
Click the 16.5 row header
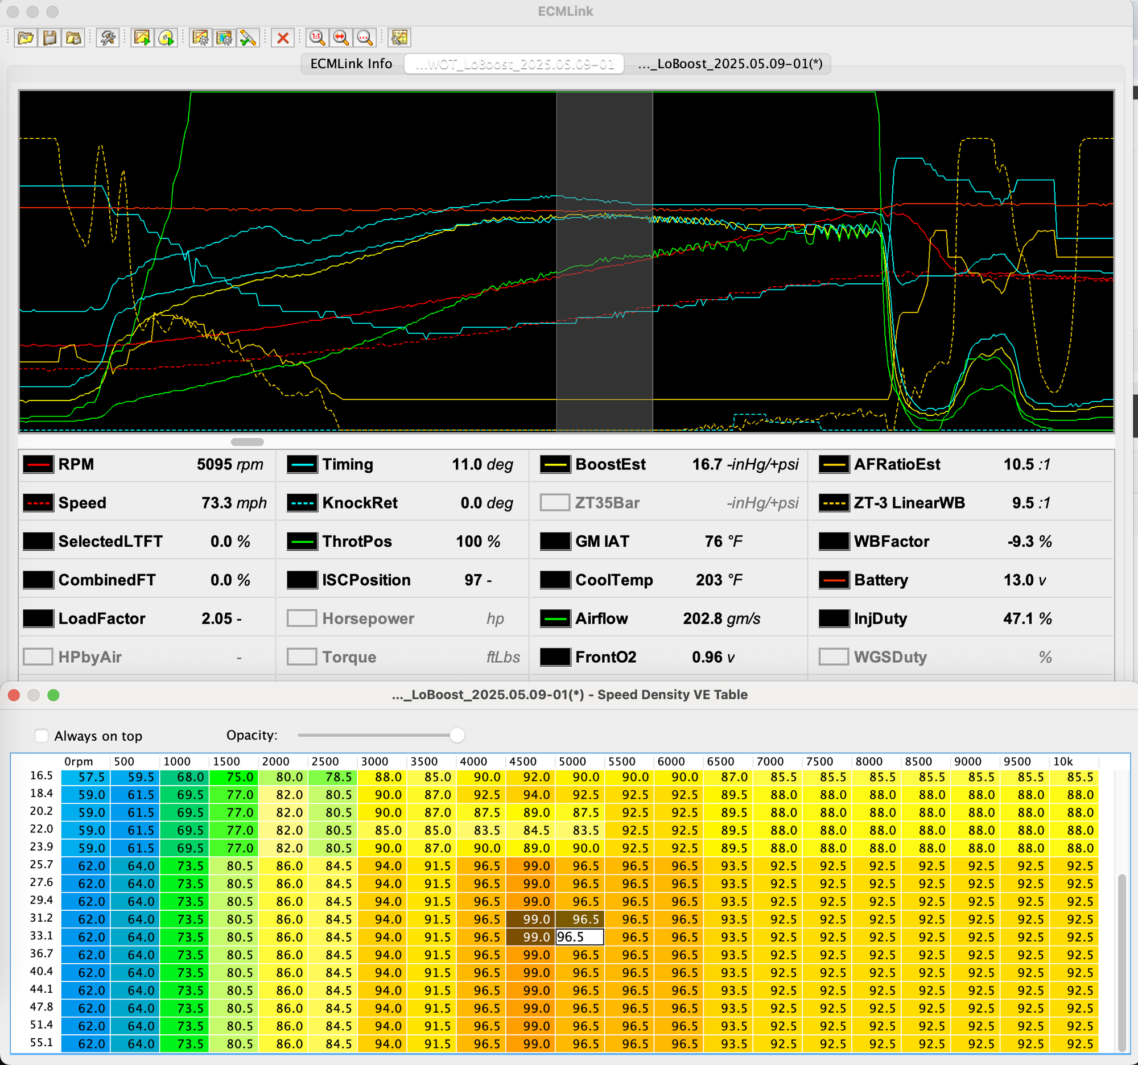41,775
